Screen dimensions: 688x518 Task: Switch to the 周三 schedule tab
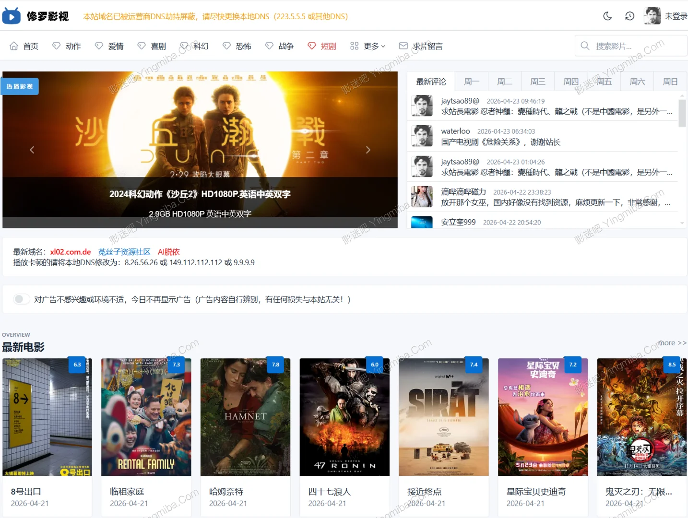(537, 82)
